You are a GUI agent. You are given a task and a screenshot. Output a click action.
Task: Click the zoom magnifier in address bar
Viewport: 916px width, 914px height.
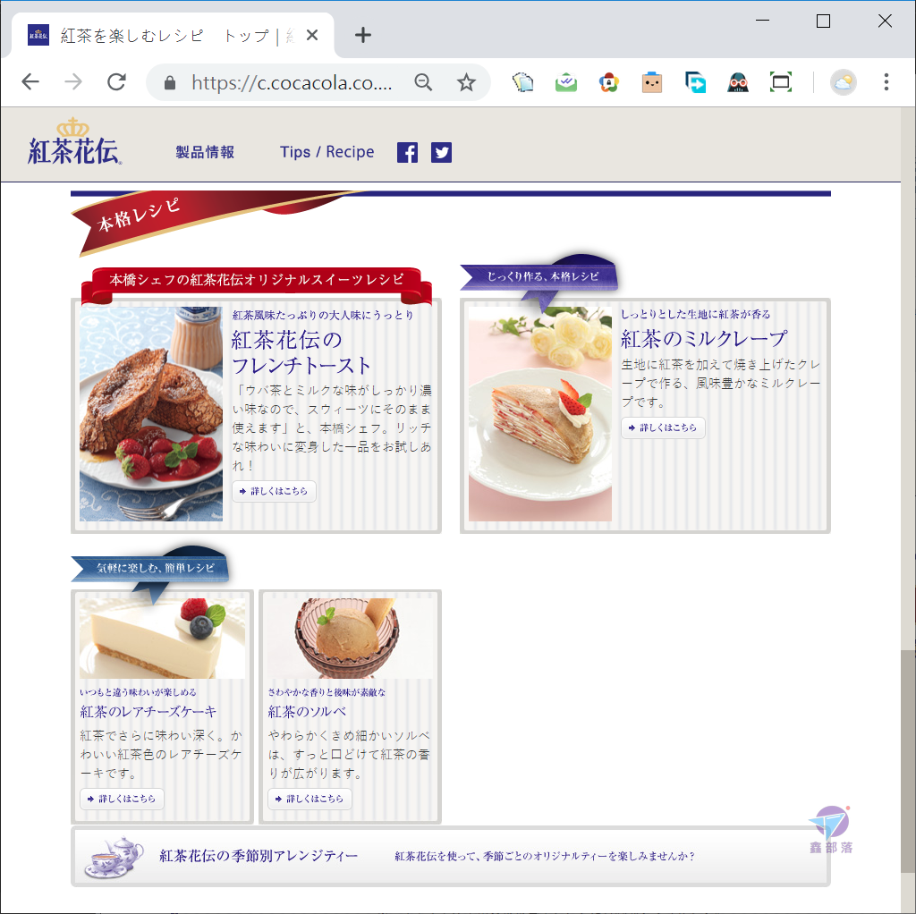tap(423, 82)
